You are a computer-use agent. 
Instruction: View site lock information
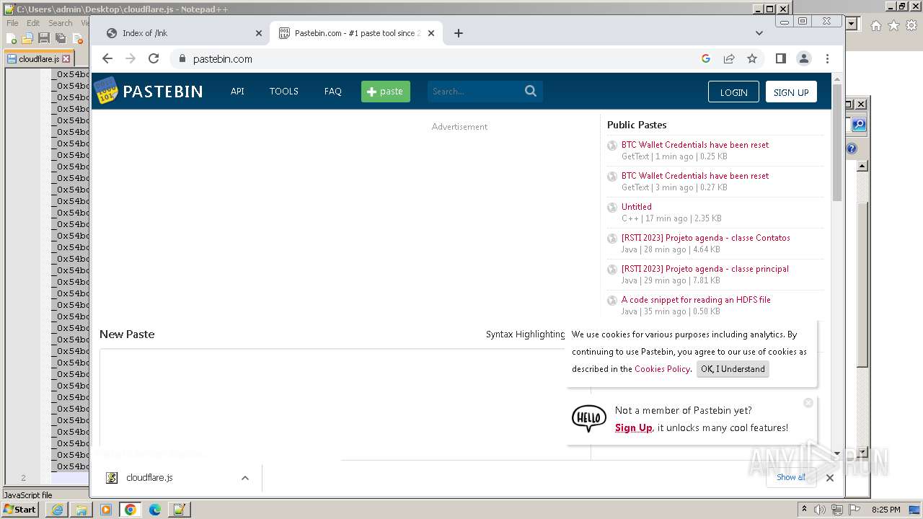182,59
